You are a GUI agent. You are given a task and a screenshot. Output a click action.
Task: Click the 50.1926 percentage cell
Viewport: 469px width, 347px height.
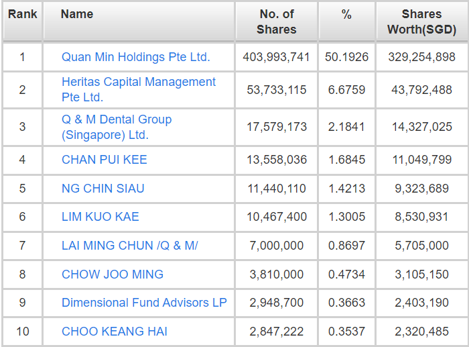[x=346, y=57]
